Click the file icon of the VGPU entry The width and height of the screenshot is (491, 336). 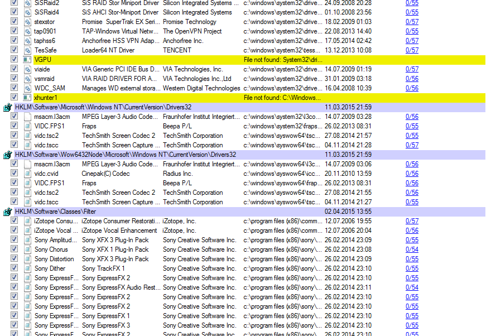[27, 60]
